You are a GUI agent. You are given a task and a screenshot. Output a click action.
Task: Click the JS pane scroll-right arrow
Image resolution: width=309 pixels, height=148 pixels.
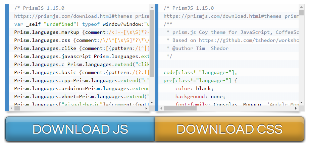(146, 108)
